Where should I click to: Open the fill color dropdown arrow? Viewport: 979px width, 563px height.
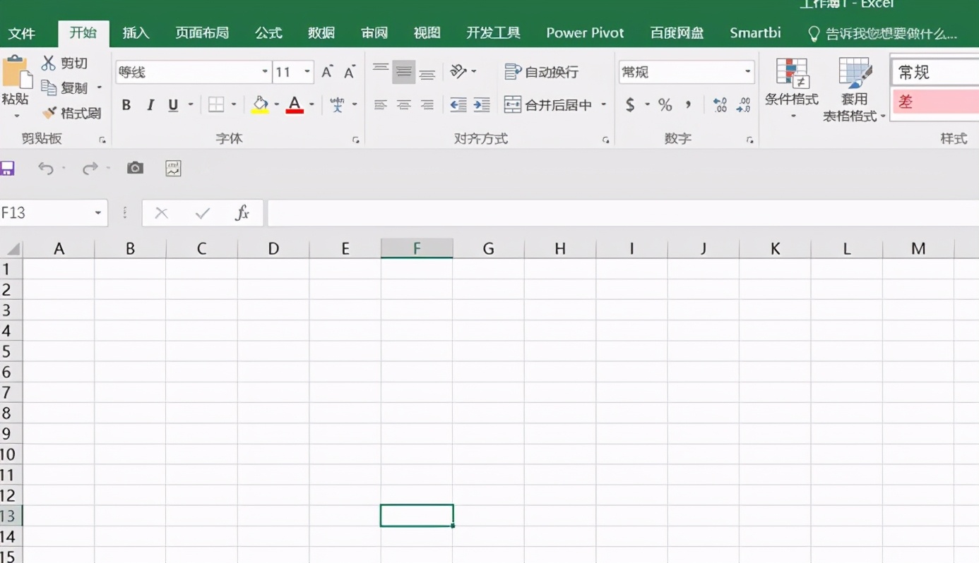point(275,104)
